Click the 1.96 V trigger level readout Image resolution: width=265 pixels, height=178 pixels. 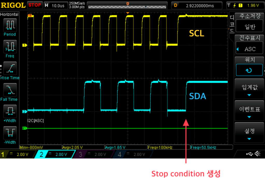click(x=253, y=6)
